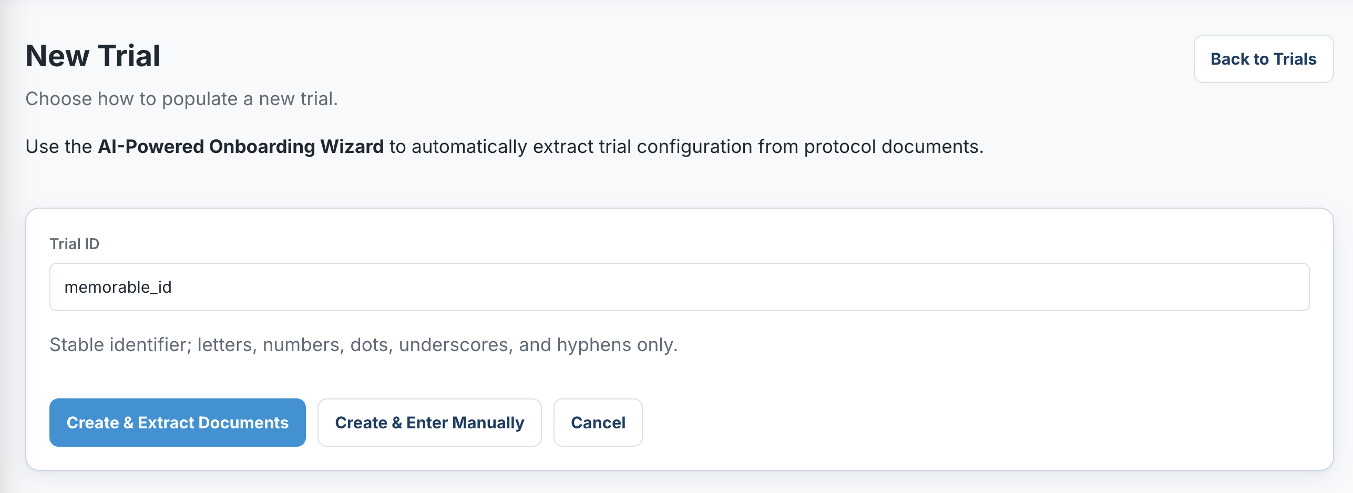Click the Stable identifier helper text
The width and height of the screenshot is (1353, 493).
(363, 345)
